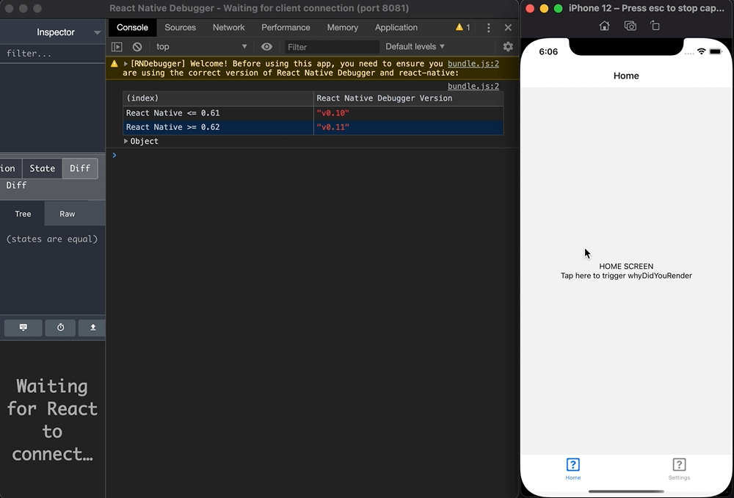Rotate the simulator device icon
The image size is (734, 498).
tap(655, 26)
